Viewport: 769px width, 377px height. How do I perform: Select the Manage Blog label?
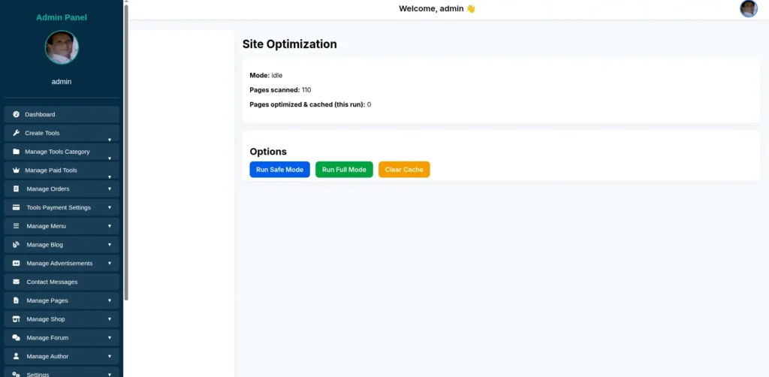[44, 245]
